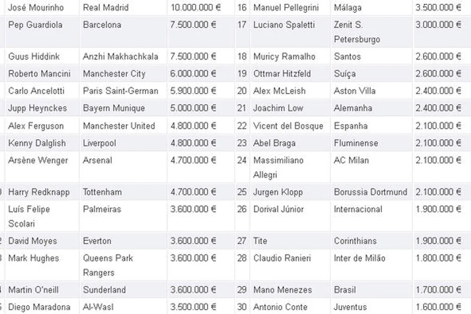
Task: Click the 5.000.000 € salary value
Action: (x=193, y=108)
